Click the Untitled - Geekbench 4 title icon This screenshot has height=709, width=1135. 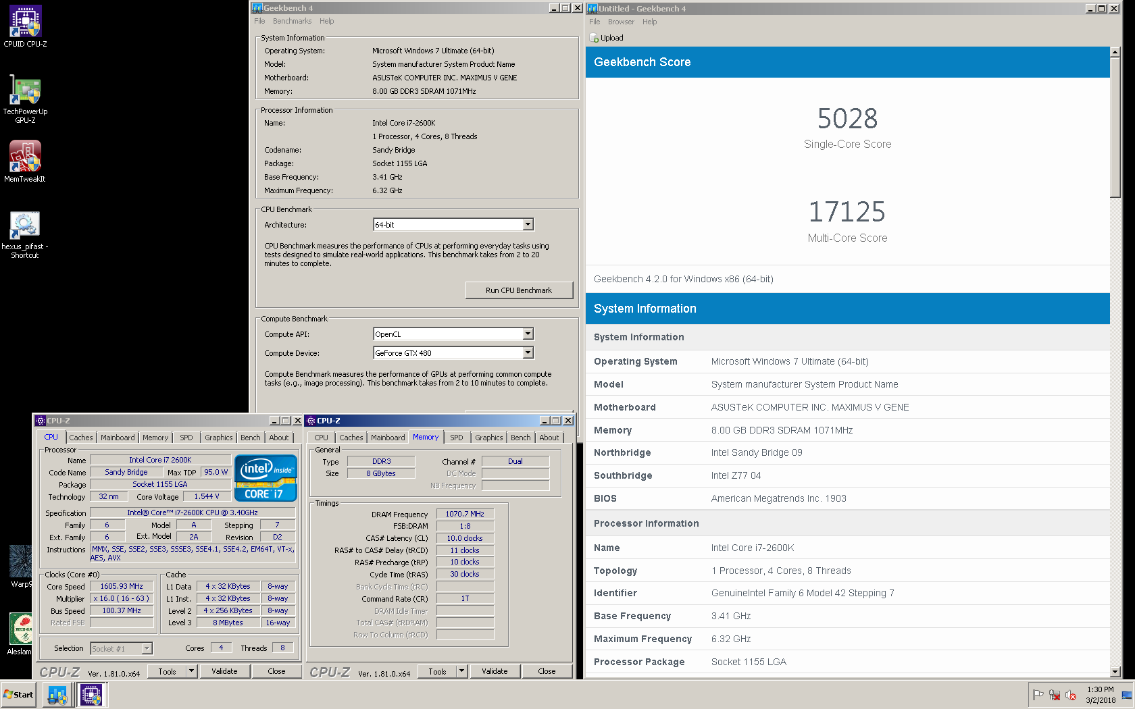(x=592, y=8)
